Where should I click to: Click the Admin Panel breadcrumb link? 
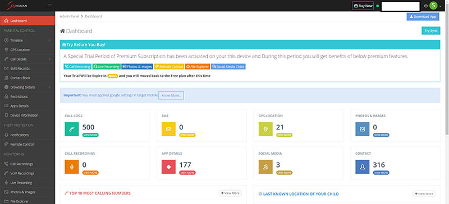click(69, 16)
